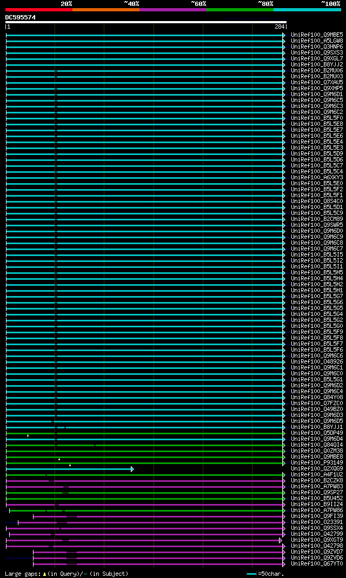346x578 pixels.
Task: Open hit UniRef100_Q3HNP6
Action: point(317,47)
